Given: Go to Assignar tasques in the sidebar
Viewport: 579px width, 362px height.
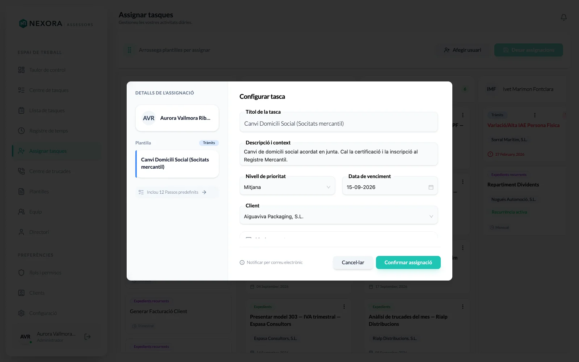Looking at the screenshot, I should 56,151.
